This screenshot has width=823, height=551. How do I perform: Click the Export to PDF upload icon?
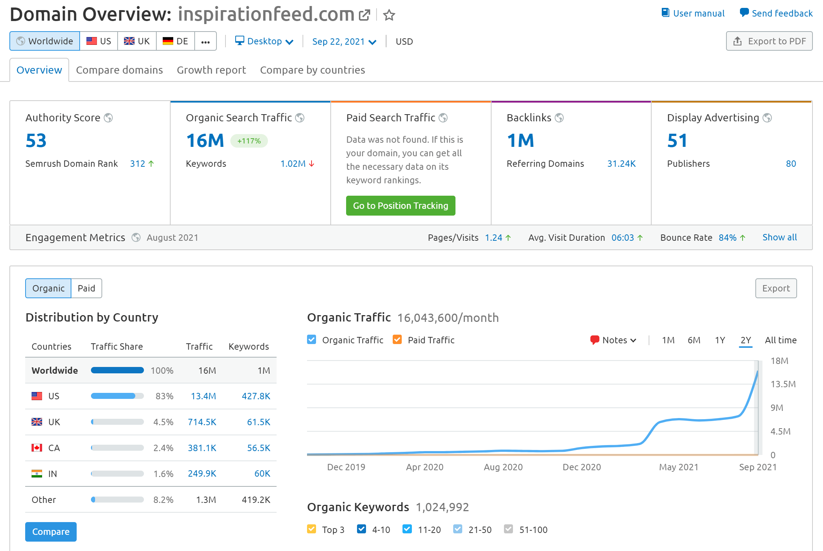tap(737, 41)
